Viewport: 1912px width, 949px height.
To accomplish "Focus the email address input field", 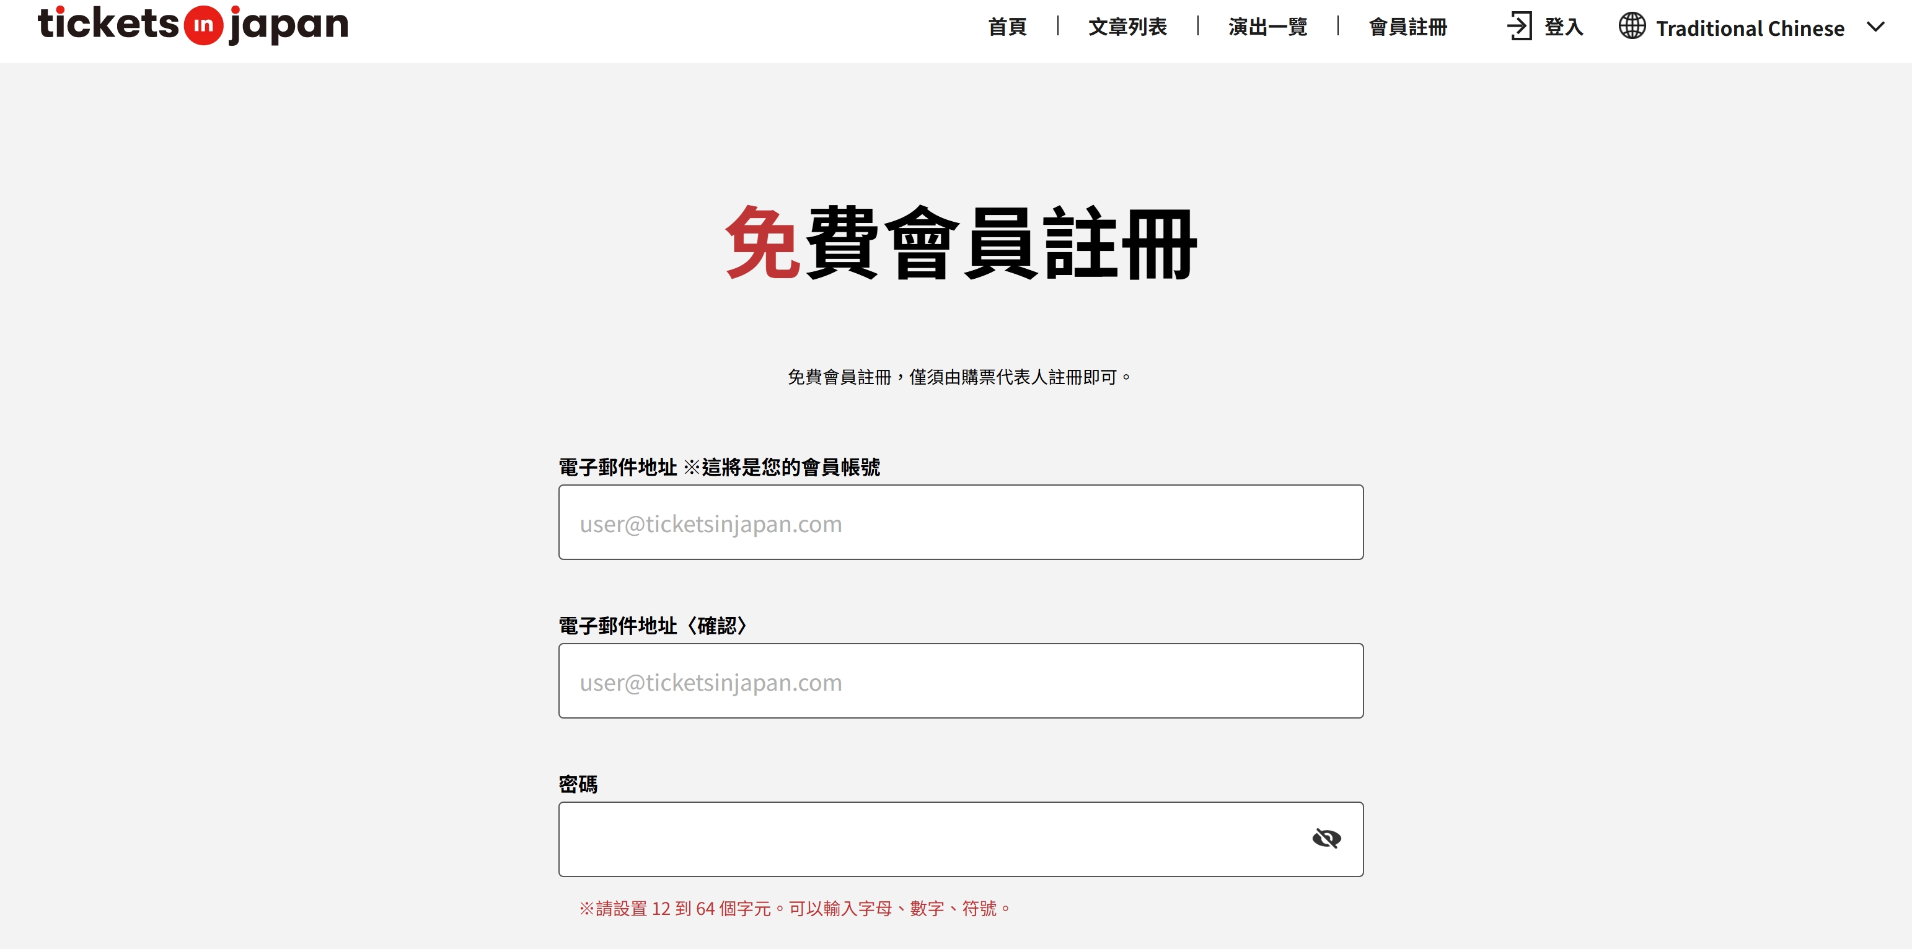I will [x=961, y=522].
